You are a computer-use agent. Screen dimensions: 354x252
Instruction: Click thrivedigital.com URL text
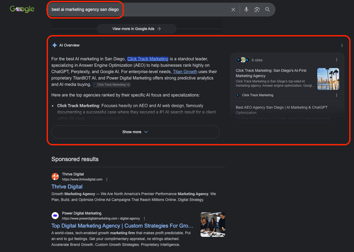[x=82, y=179]
